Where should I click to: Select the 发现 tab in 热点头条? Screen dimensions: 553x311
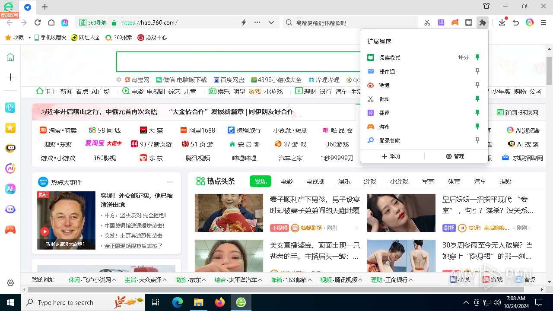click(x=261, y=181)
